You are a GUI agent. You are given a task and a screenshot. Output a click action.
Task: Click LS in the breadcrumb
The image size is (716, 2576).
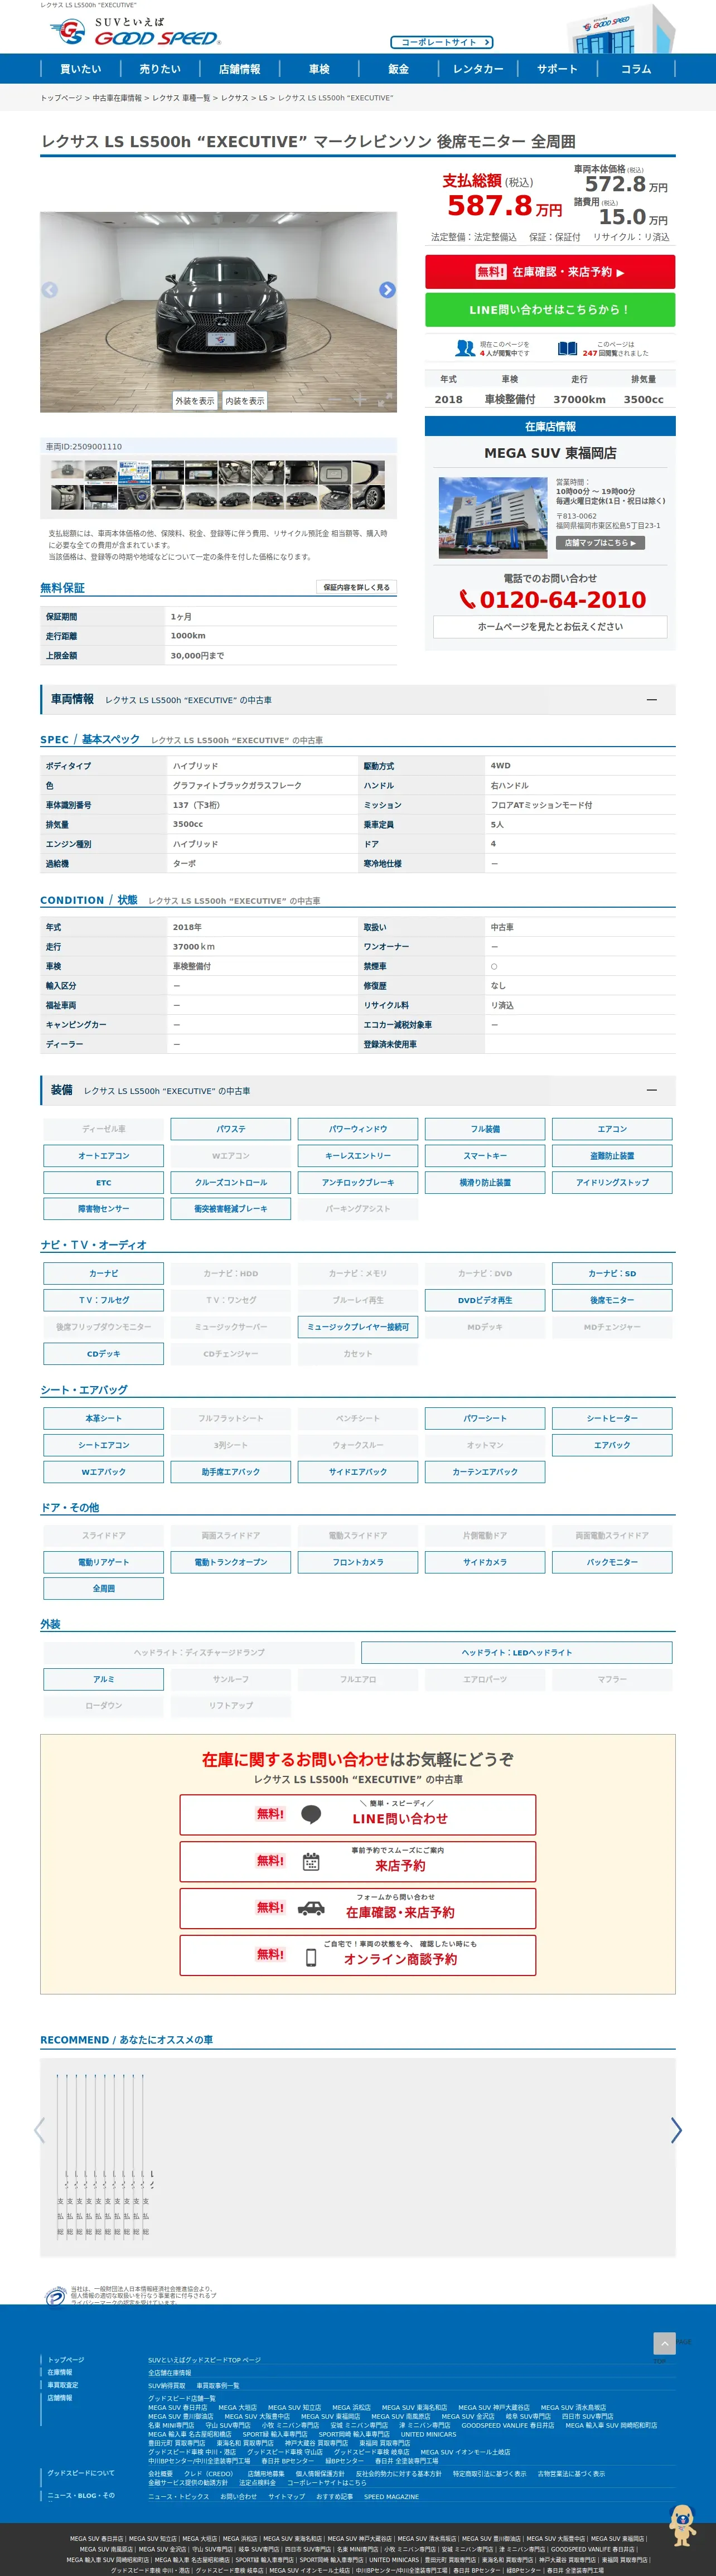263,98
